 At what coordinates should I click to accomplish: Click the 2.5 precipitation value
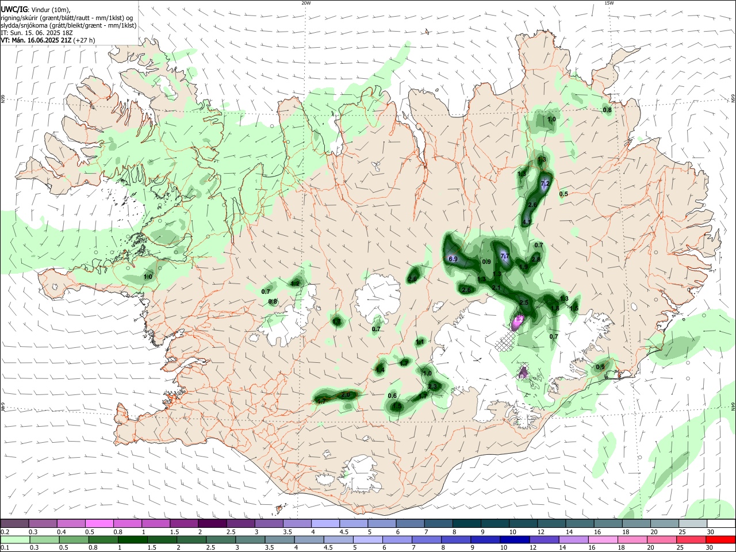click(524, 302)
